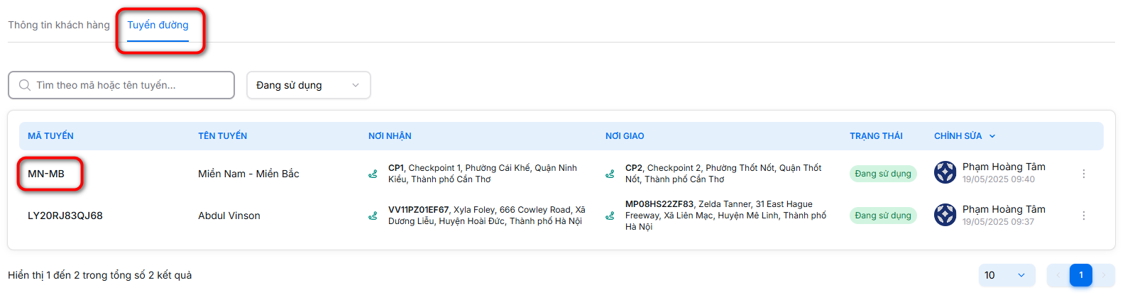Screen dimensions: 1130x307
Task: Click pickup location icon for MN-MB route
Action: coord(373,174)
